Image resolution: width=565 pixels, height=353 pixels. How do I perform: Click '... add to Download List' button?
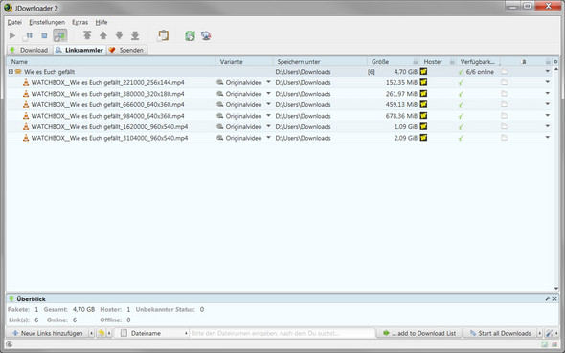pyautogui.click(x=419, y=333)
